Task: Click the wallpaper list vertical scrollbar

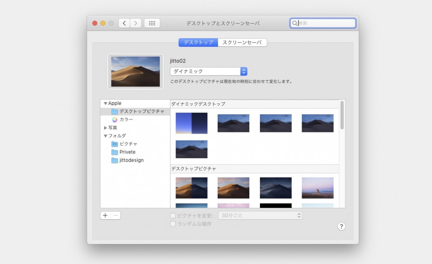Action: point(342,115)
